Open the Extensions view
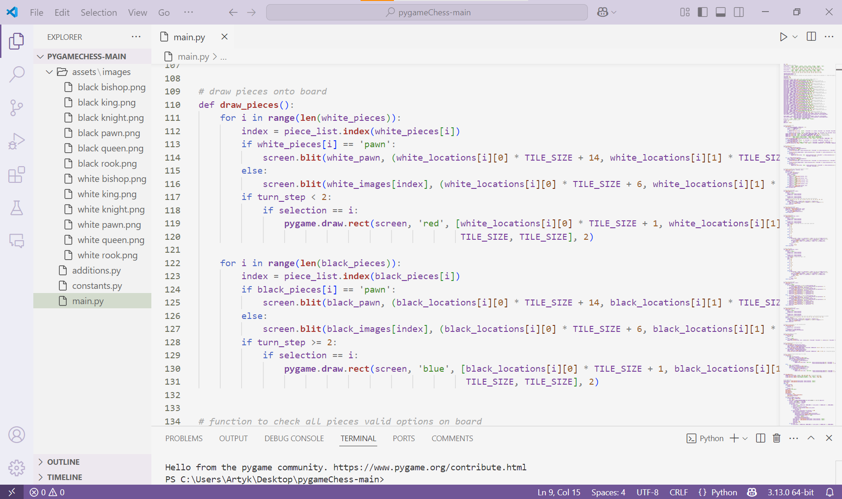Viewport: 842px width, 499px height. 17,175
